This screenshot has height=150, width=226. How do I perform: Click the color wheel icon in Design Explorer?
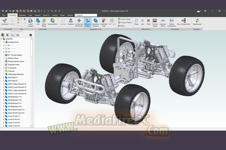[x=3, y=35]
